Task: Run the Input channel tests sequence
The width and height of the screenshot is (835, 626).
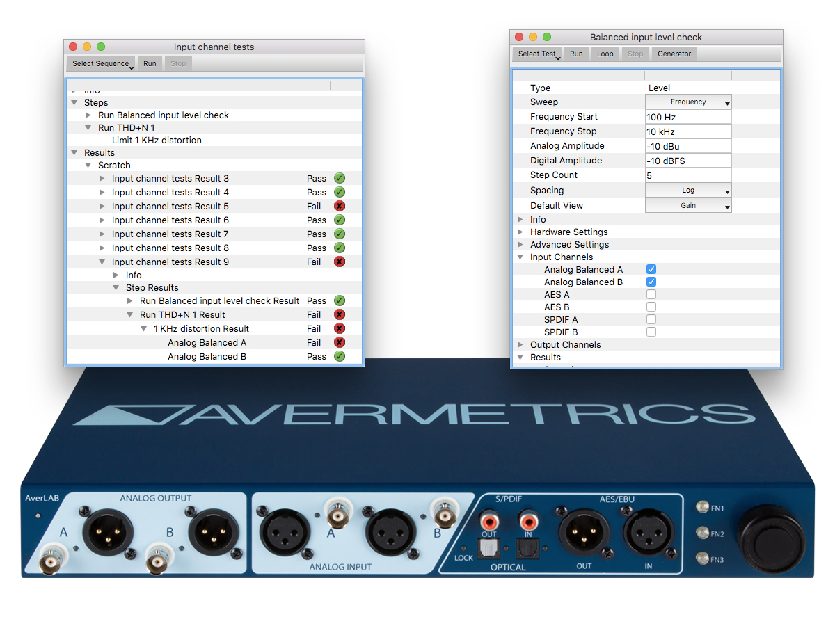Action: (x=150, y=63)
